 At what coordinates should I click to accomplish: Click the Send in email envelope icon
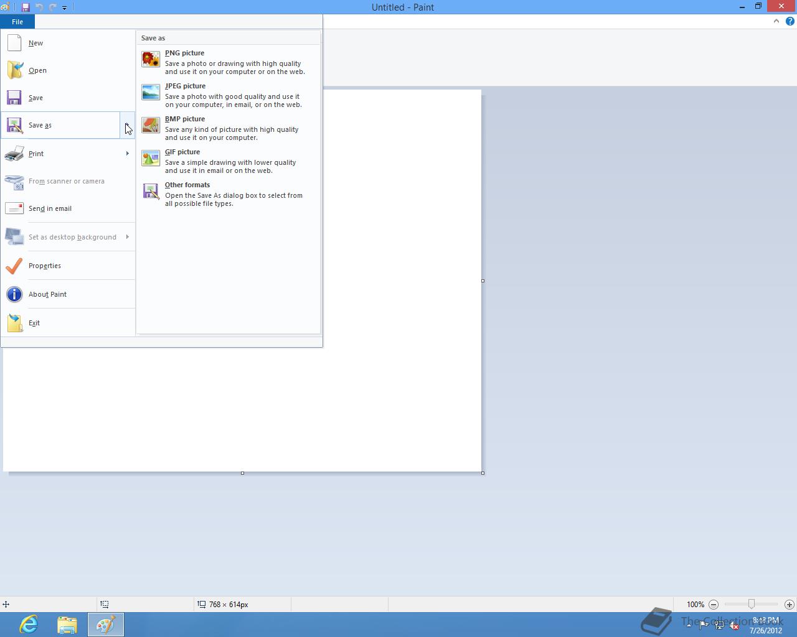coord(14,208)
